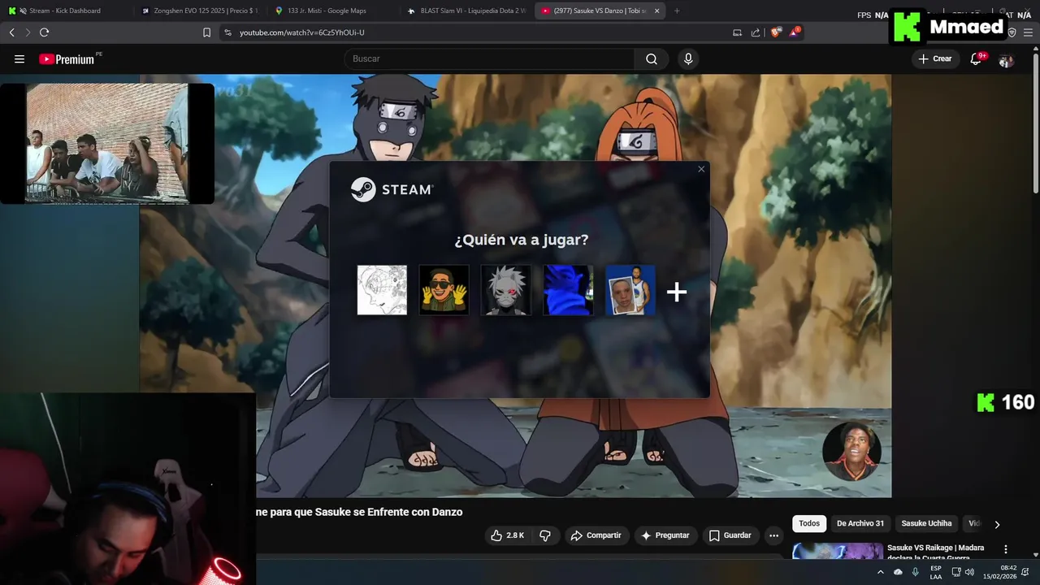Viewport: 1040px width, 585px height.
Task: View site information icon in address bar
Action: (227, 32)
